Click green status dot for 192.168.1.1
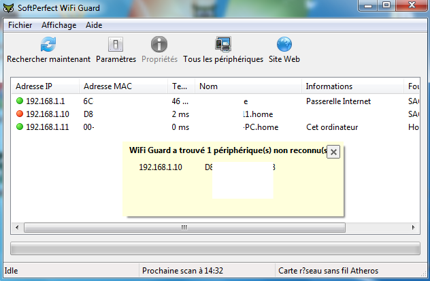Viewport: 430px width, 281px height. (x=20, y=101)
